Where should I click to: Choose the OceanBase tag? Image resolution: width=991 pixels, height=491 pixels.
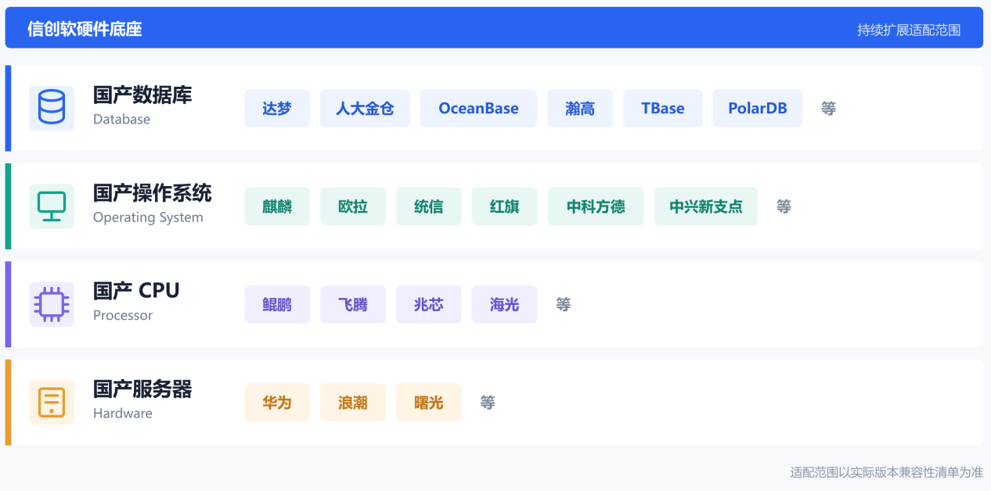coord(478,109)
